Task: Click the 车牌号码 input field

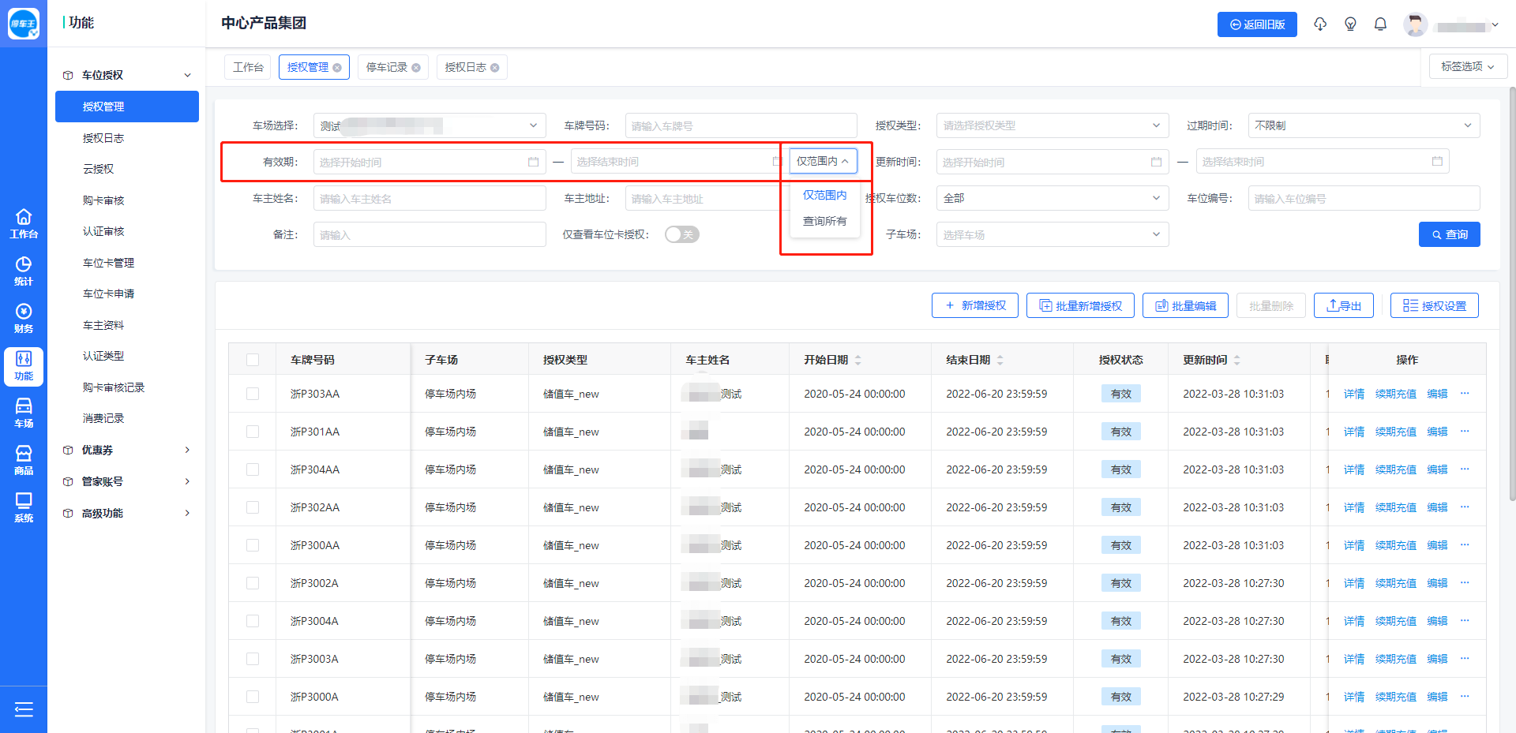Action: [x=741, y=125]
